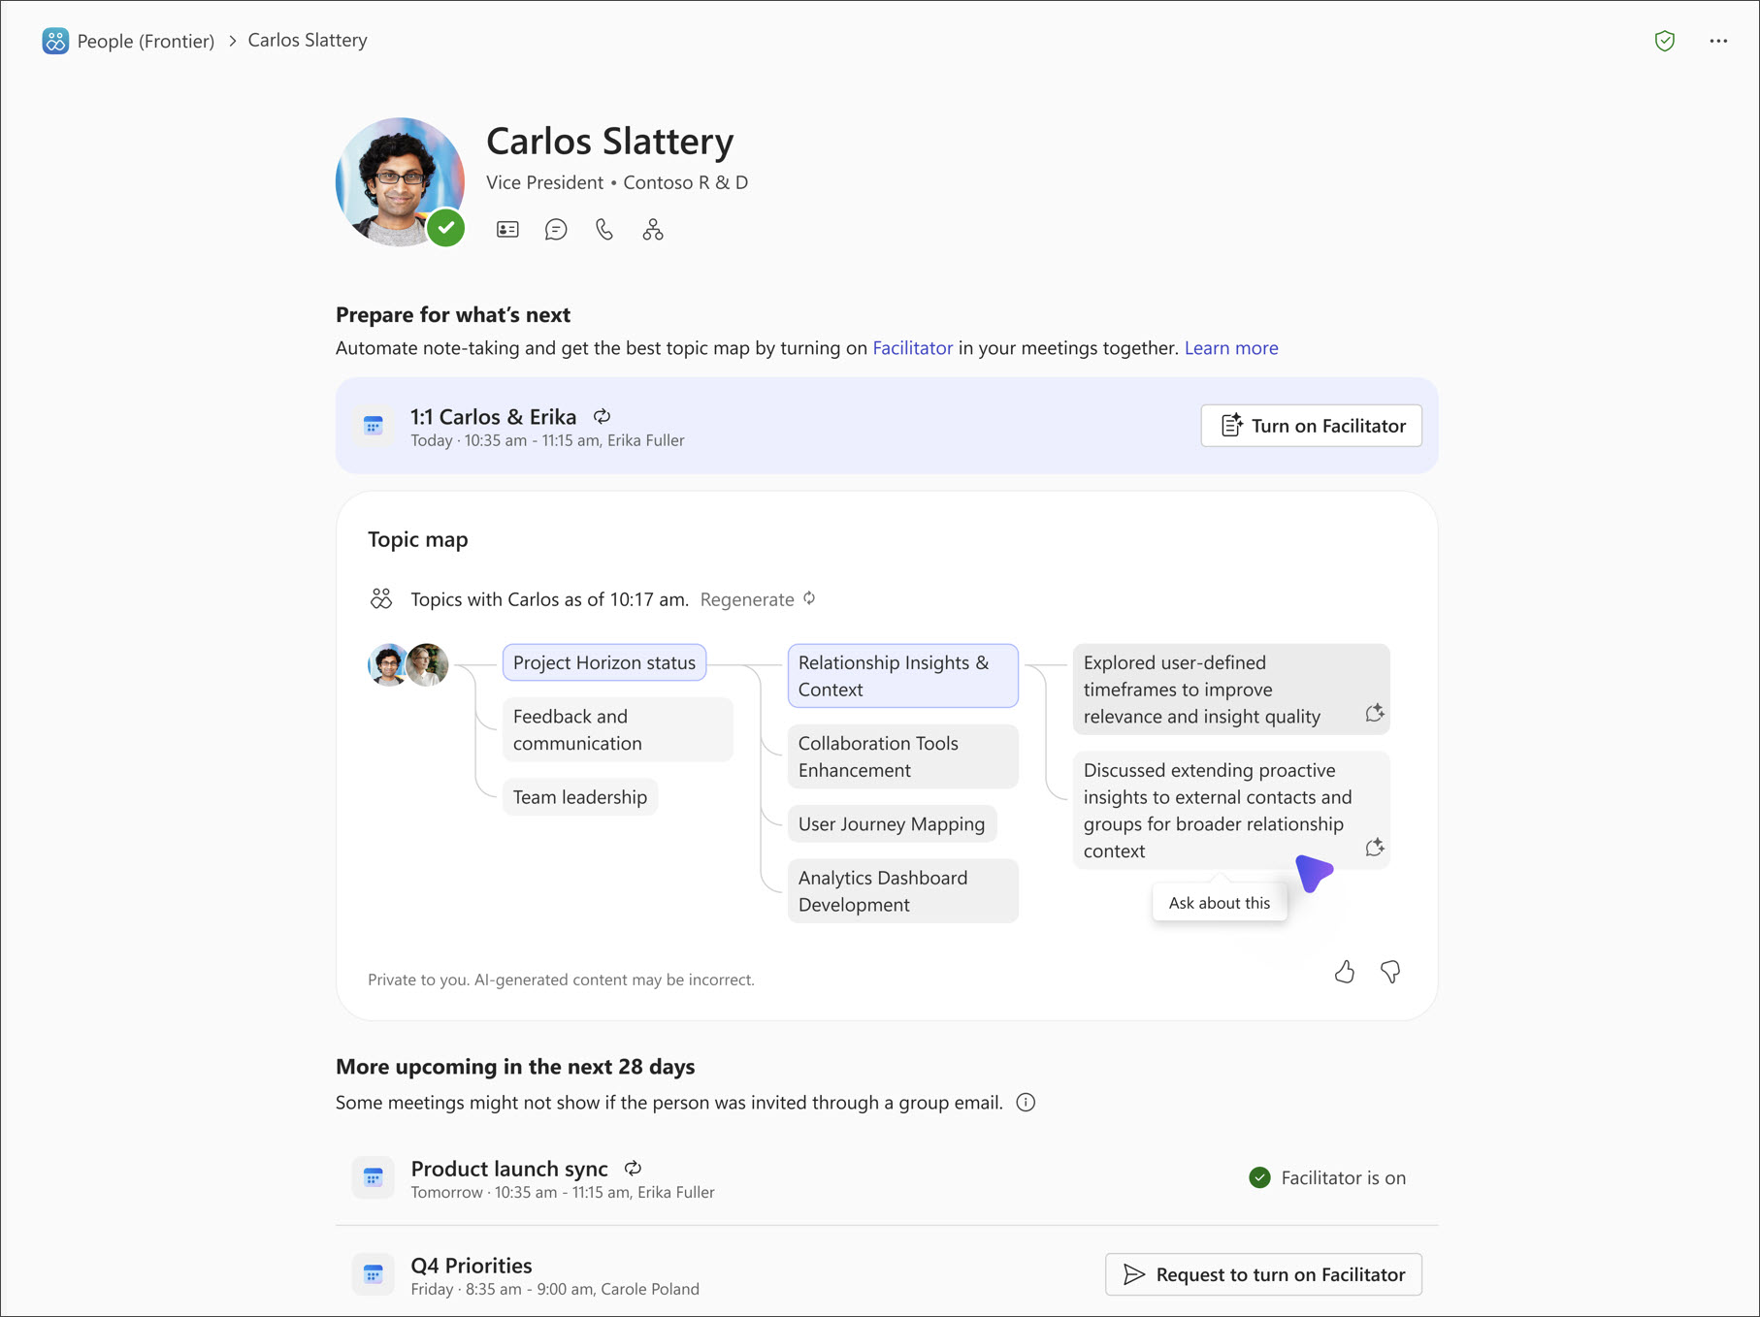This screenshot has height=1317, width=1760.
Task: Turn on Facilitator for today's 1:1 meeting
Action: 1311,425
